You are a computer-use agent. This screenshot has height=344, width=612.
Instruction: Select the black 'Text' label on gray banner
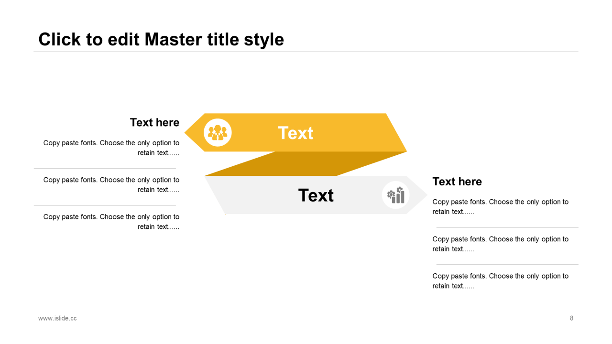coord(316,195)
